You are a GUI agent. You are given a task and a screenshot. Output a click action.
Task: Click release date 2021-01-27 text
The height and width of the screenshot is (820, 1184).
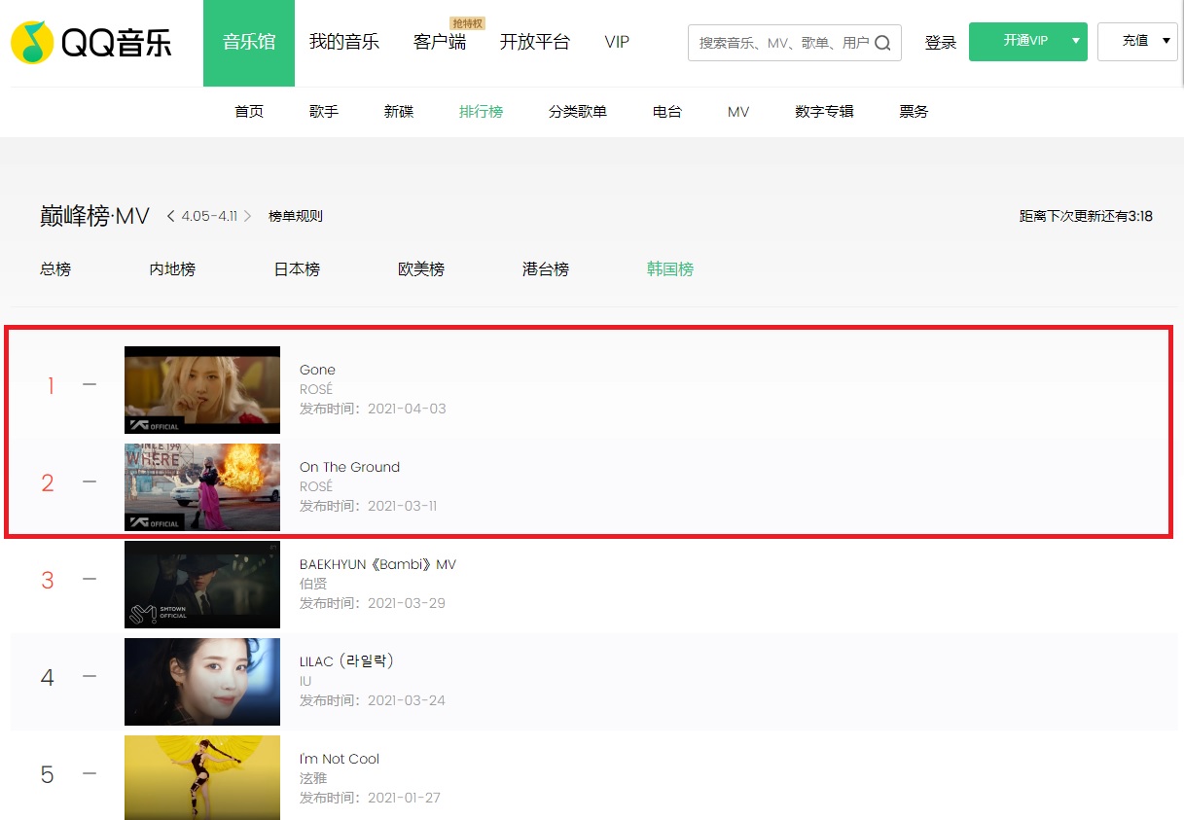404,798
